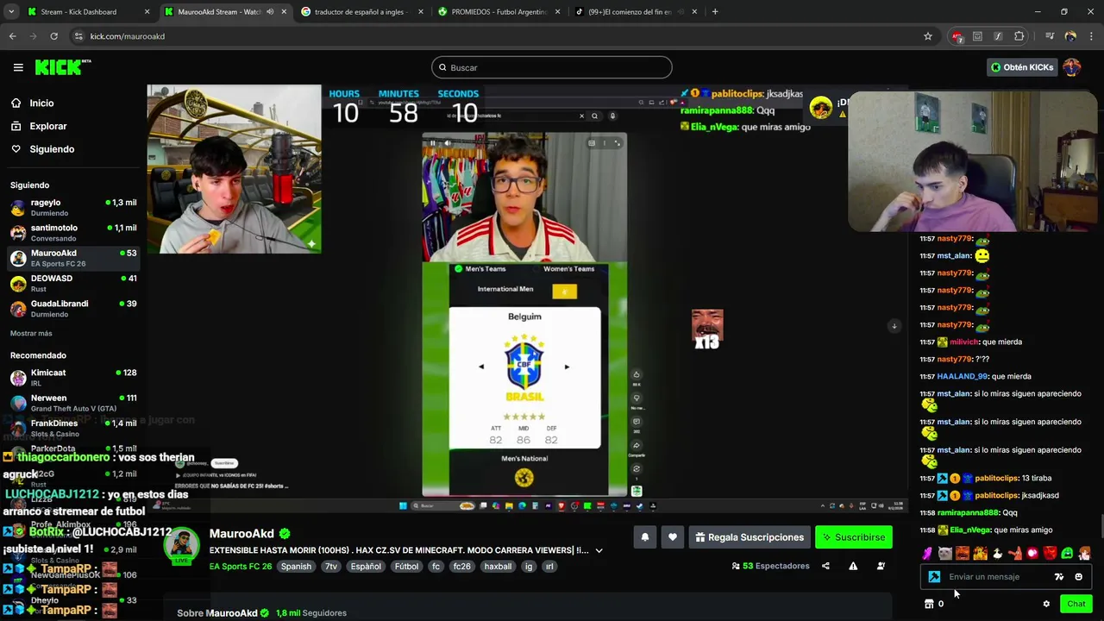Click moderators icon next to report
The image size is (1104, 621).
(881, 566)
